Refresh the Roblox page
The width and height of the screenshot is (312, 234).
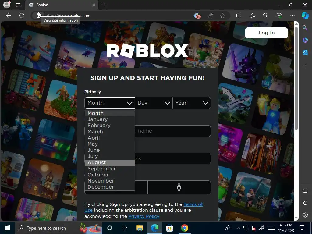pos(22,16)
